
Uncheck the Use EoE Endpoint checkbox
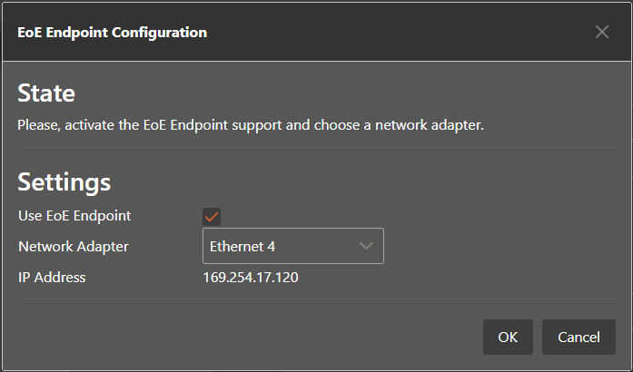pyautogui.click(x=212, y=217)
